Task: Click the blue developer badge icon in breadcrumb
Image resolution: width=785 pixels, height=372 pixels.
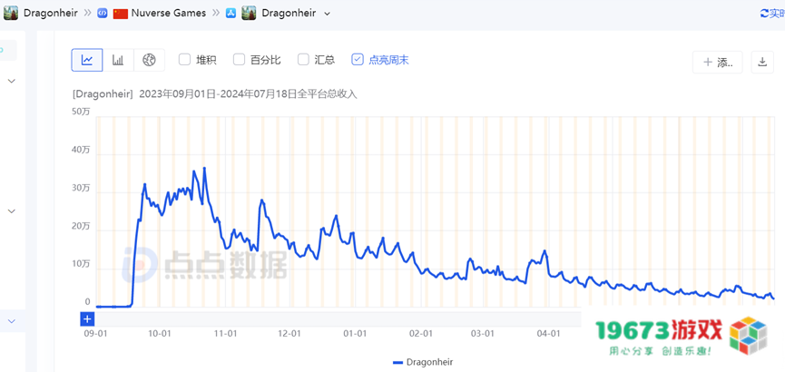Action: pyautogui.click(x=103, y=14)
